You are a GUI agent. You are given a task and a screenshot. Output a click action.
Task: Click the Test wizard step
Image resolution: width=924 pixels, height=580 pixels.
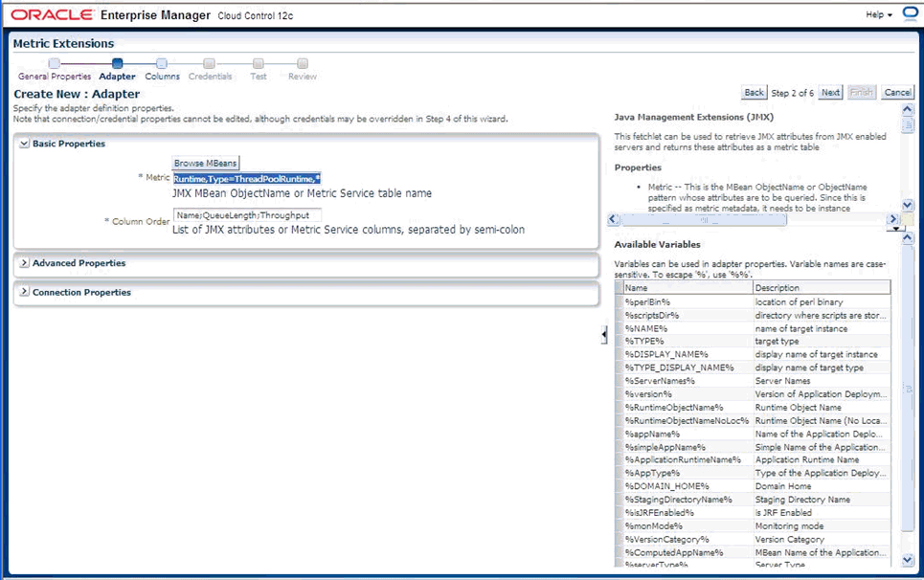tap(259, 77)
